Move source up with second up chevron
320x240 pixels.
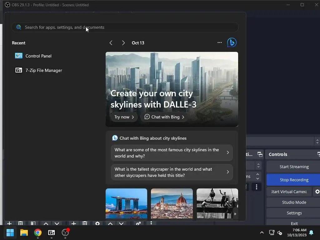[x=110, y=223]
